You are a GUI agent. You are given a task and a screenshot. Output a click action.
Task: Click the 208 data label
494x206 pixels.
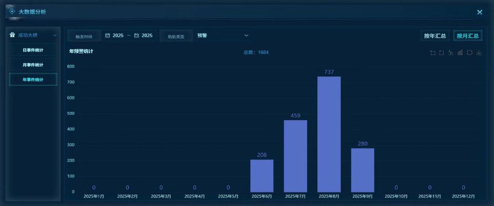pos(262,155)
